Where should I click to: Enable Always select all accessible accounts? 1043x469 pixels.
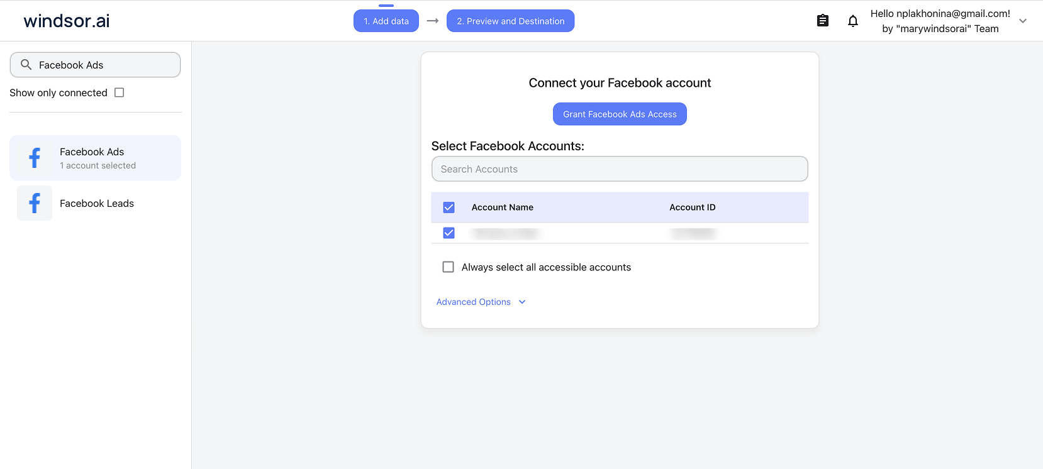[x=448, y=267]
